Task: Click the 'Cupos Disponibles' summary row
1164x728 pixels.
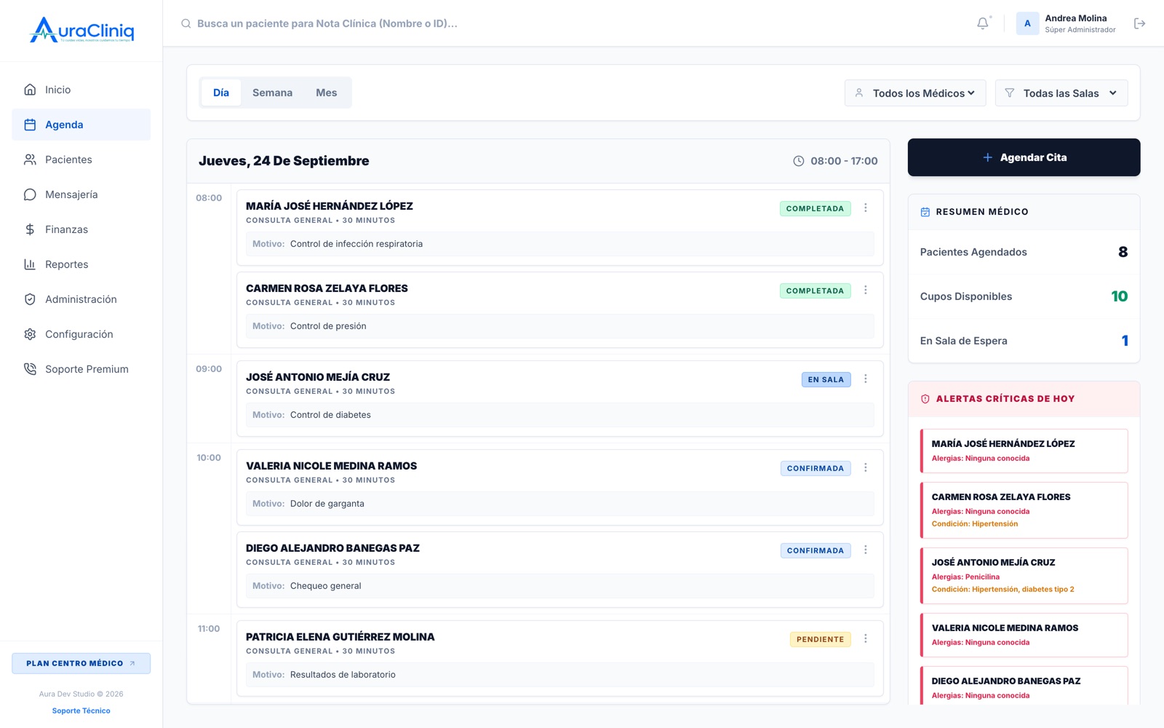Action: [x=1024, y=296]
